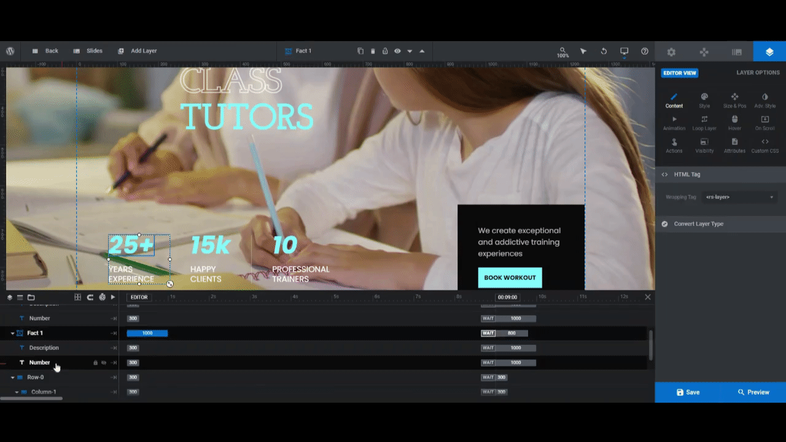The width and height of the screenshot is (786, 442).
Task: Select the pointer selection tool
Action: (x=583, y=51)
